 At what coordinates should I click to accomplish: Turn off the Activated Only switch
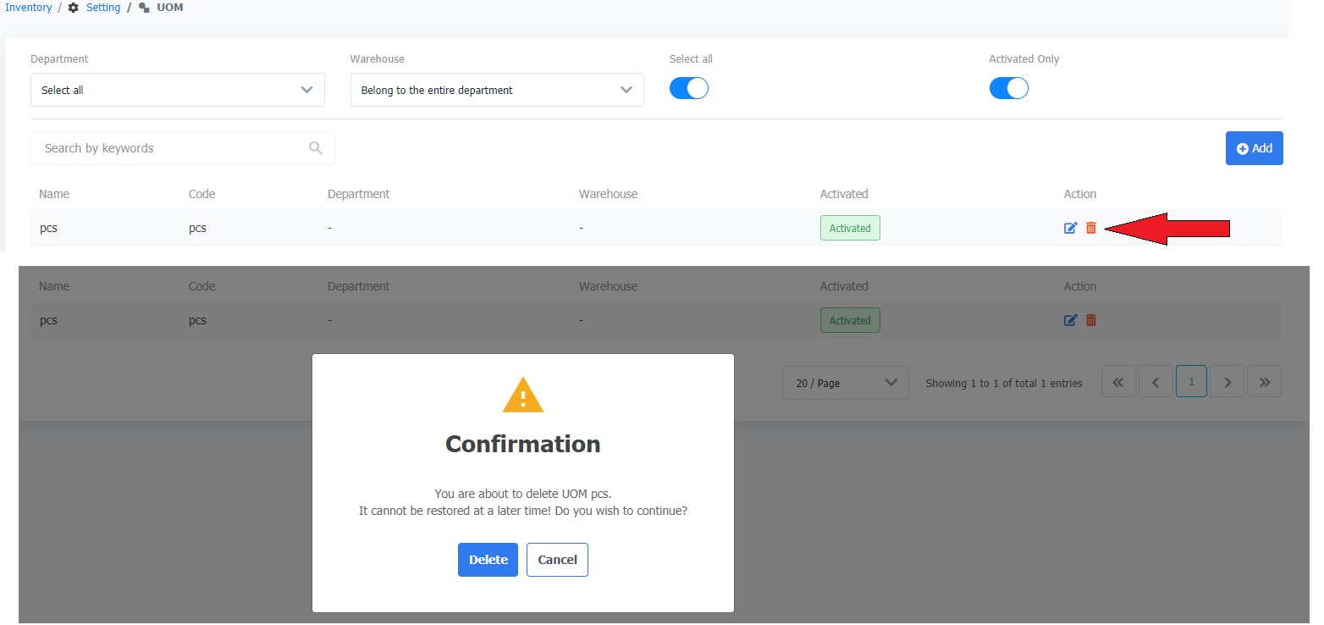(1008, 88)
